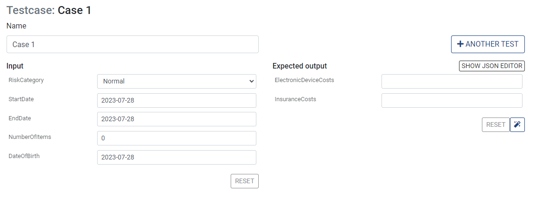The width and height of the screenshot is (537, 207).
Task: Click the NumberOfItems label
Action: pyautogui.click(x=29, y=137)
